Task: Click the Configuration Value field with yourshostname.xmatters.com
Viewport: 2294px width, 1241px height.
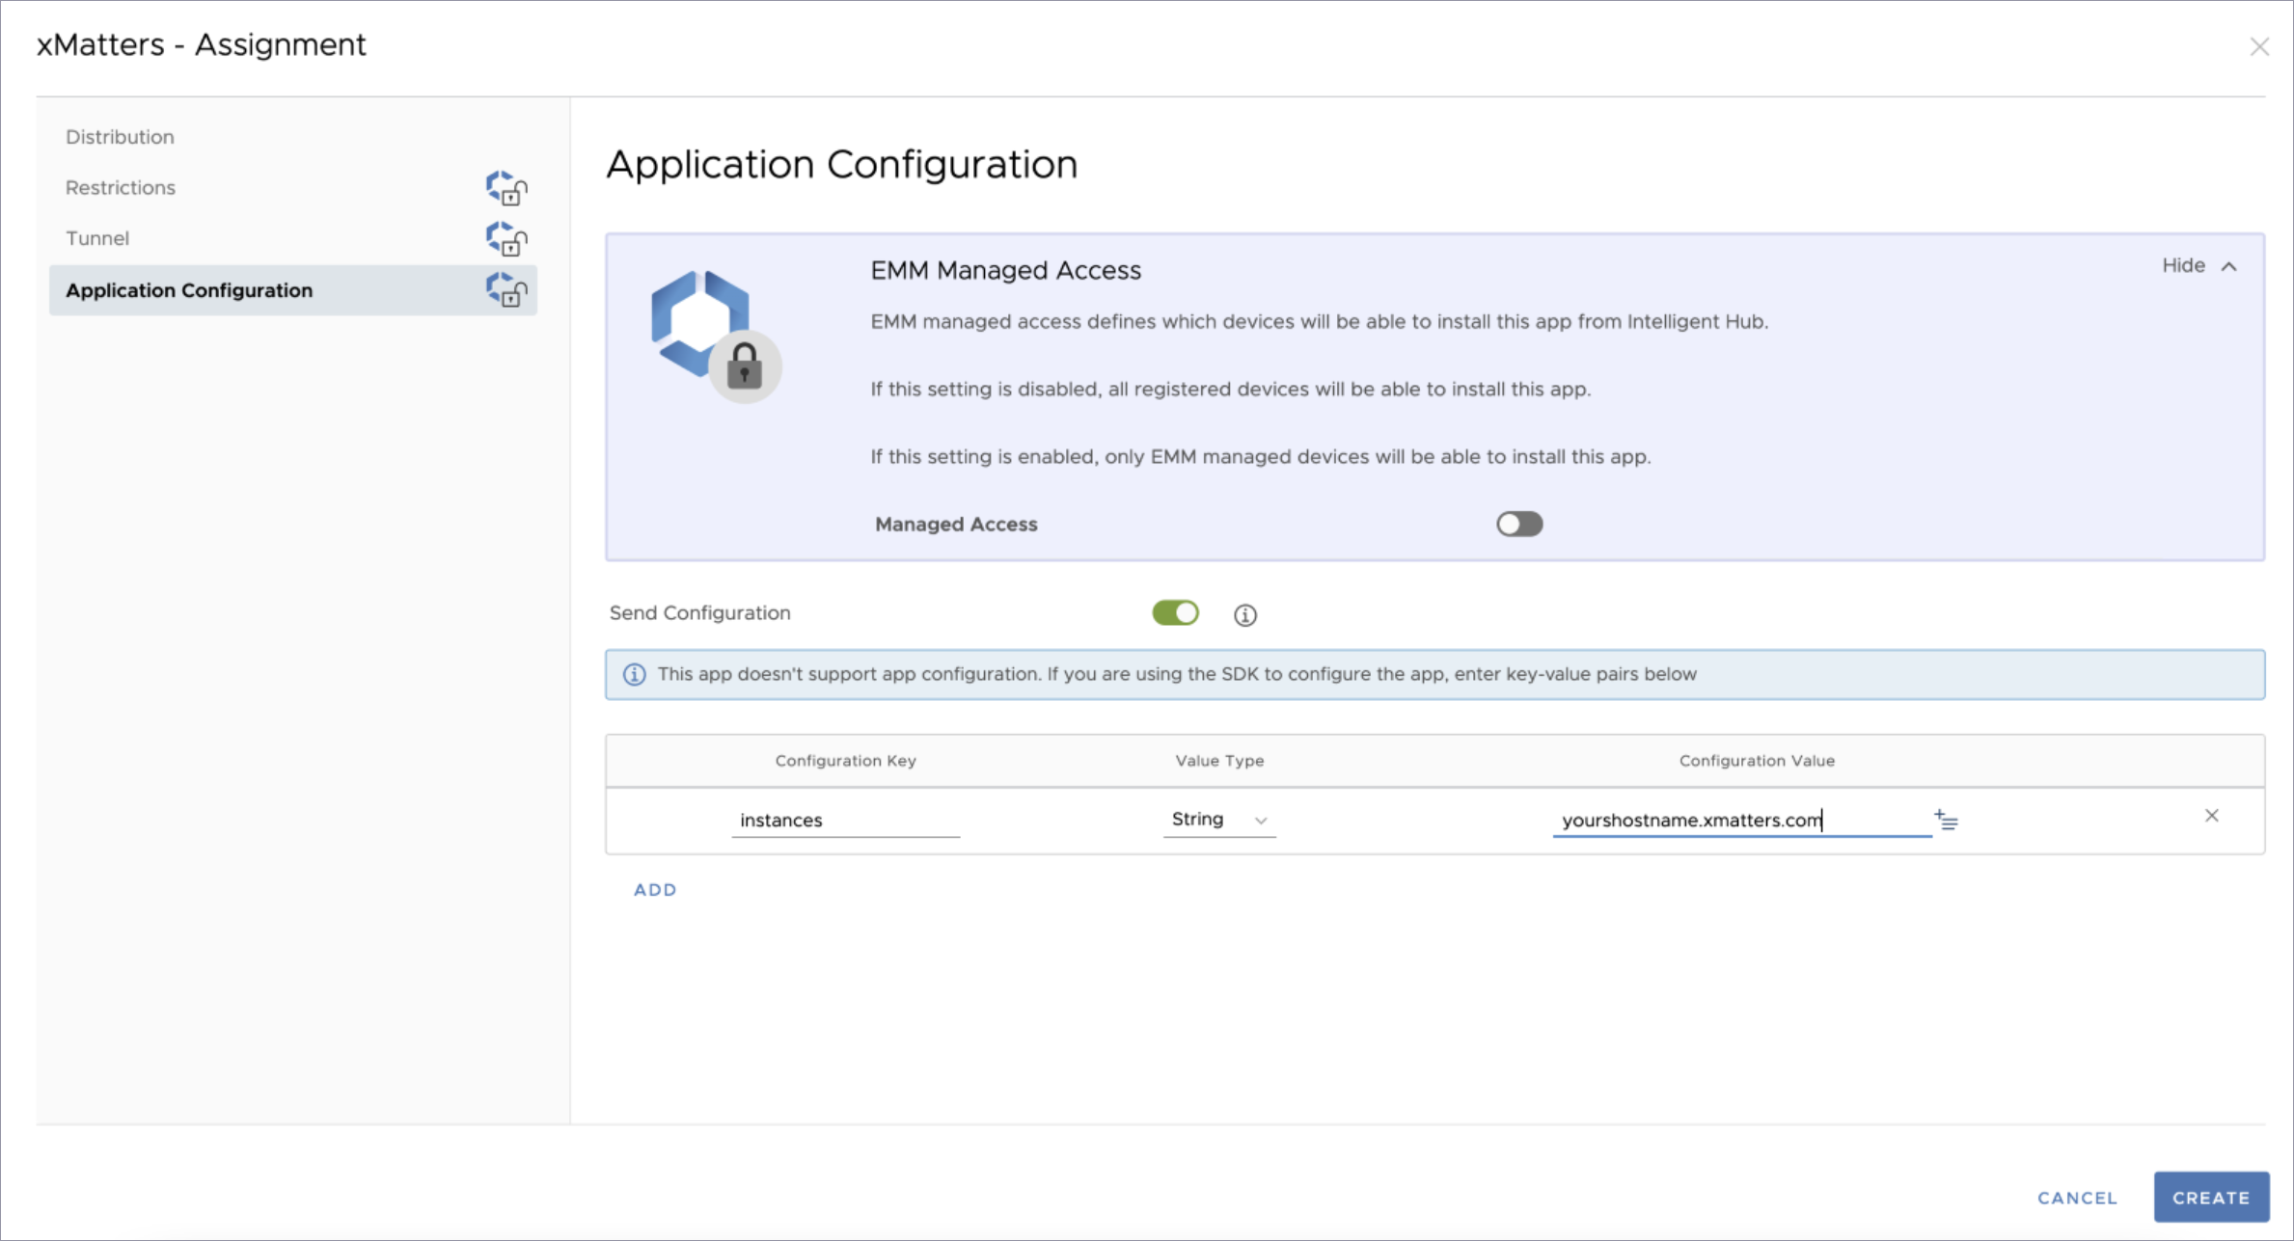Action: pyautogui.click(x=1741, y=821)
